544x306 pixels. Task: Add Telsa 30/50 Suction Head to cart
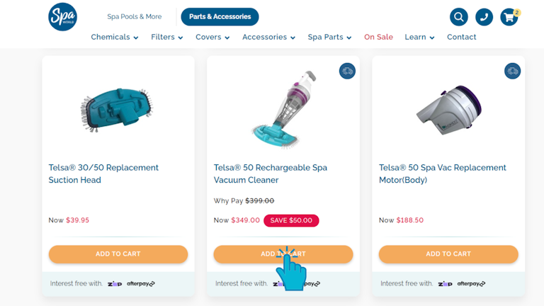118,254
